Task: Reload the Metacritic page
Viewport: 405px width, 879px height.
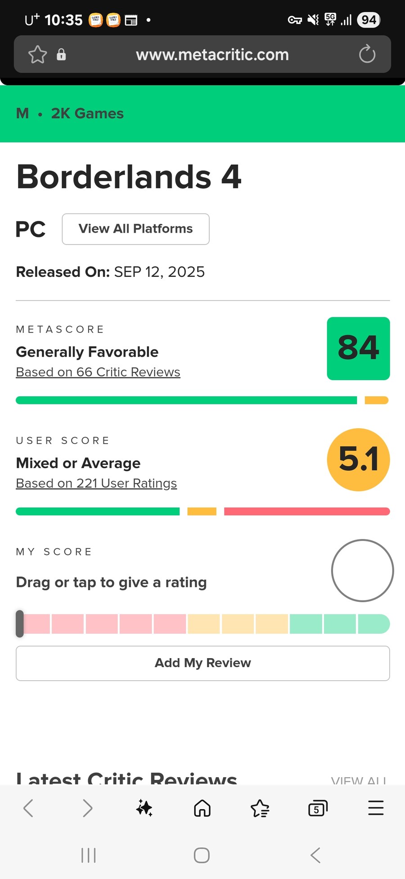Action: (367, 55)
